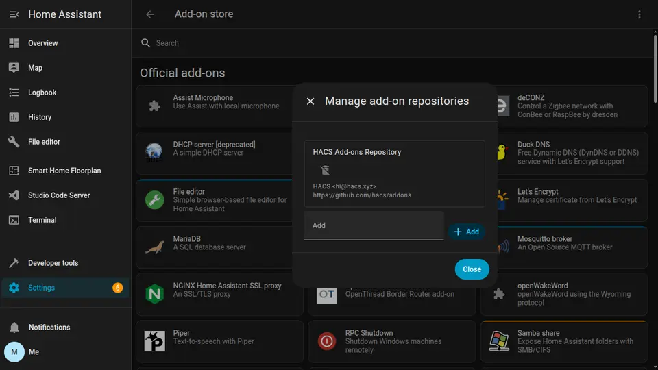The height and width of the screenshot is (370, 658).
Task: Open the History panel
Action: (66, 117)
